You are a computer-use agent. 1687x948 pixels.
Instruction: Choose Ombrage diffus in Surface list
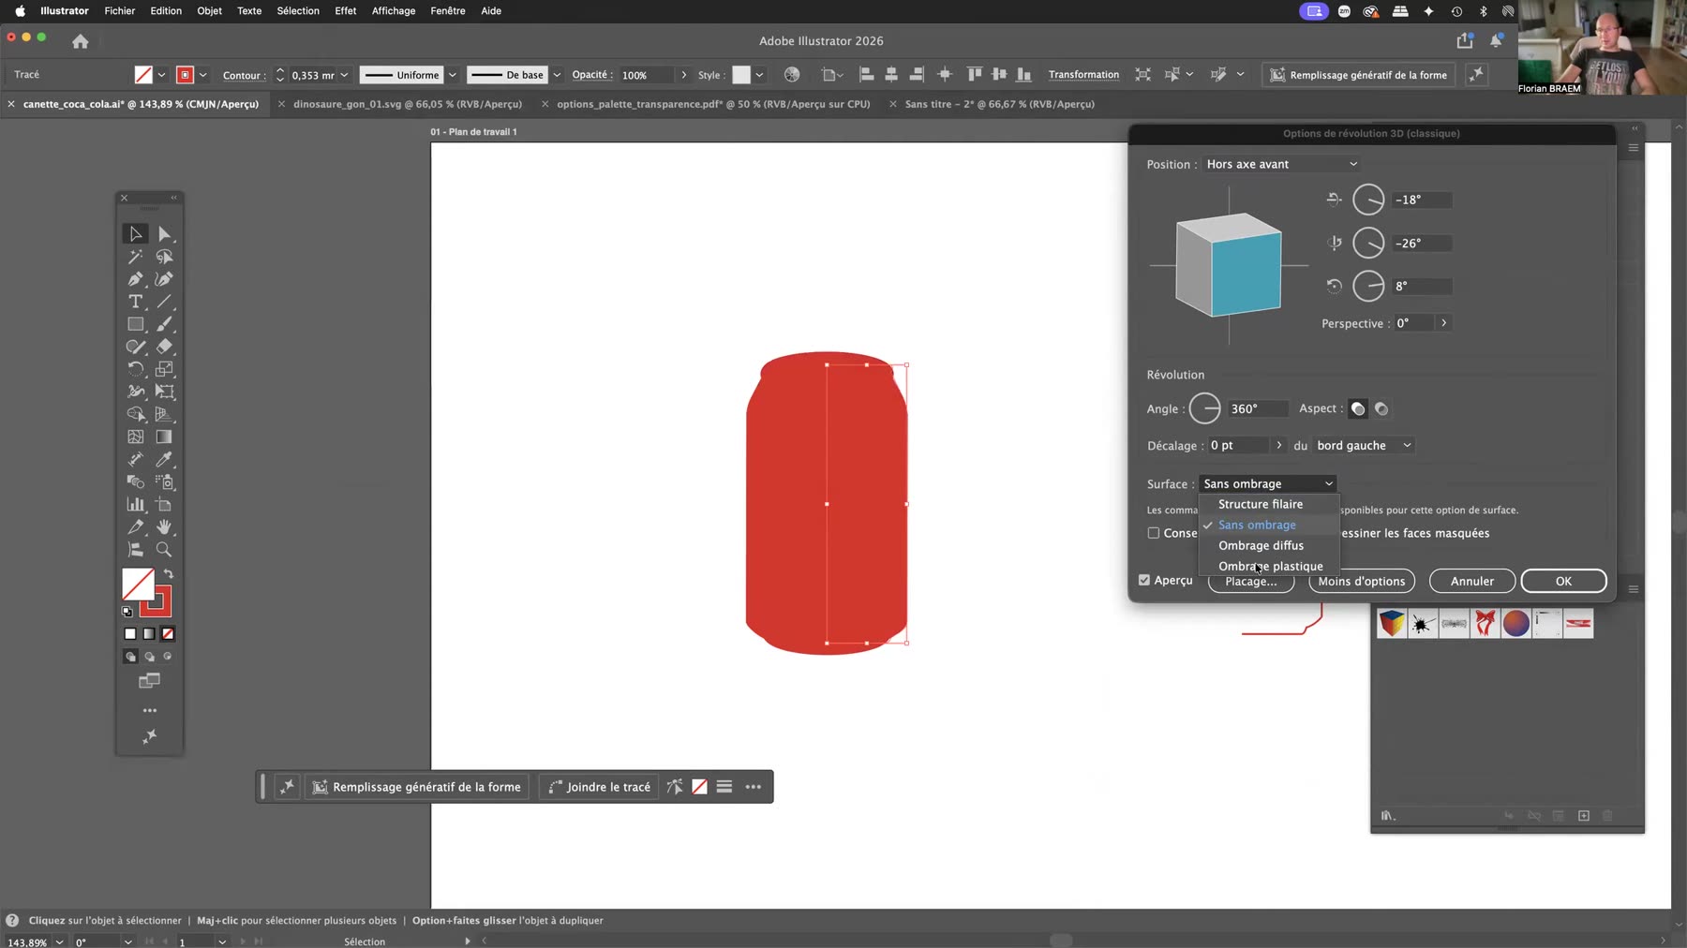click(x=1261, y=545)
